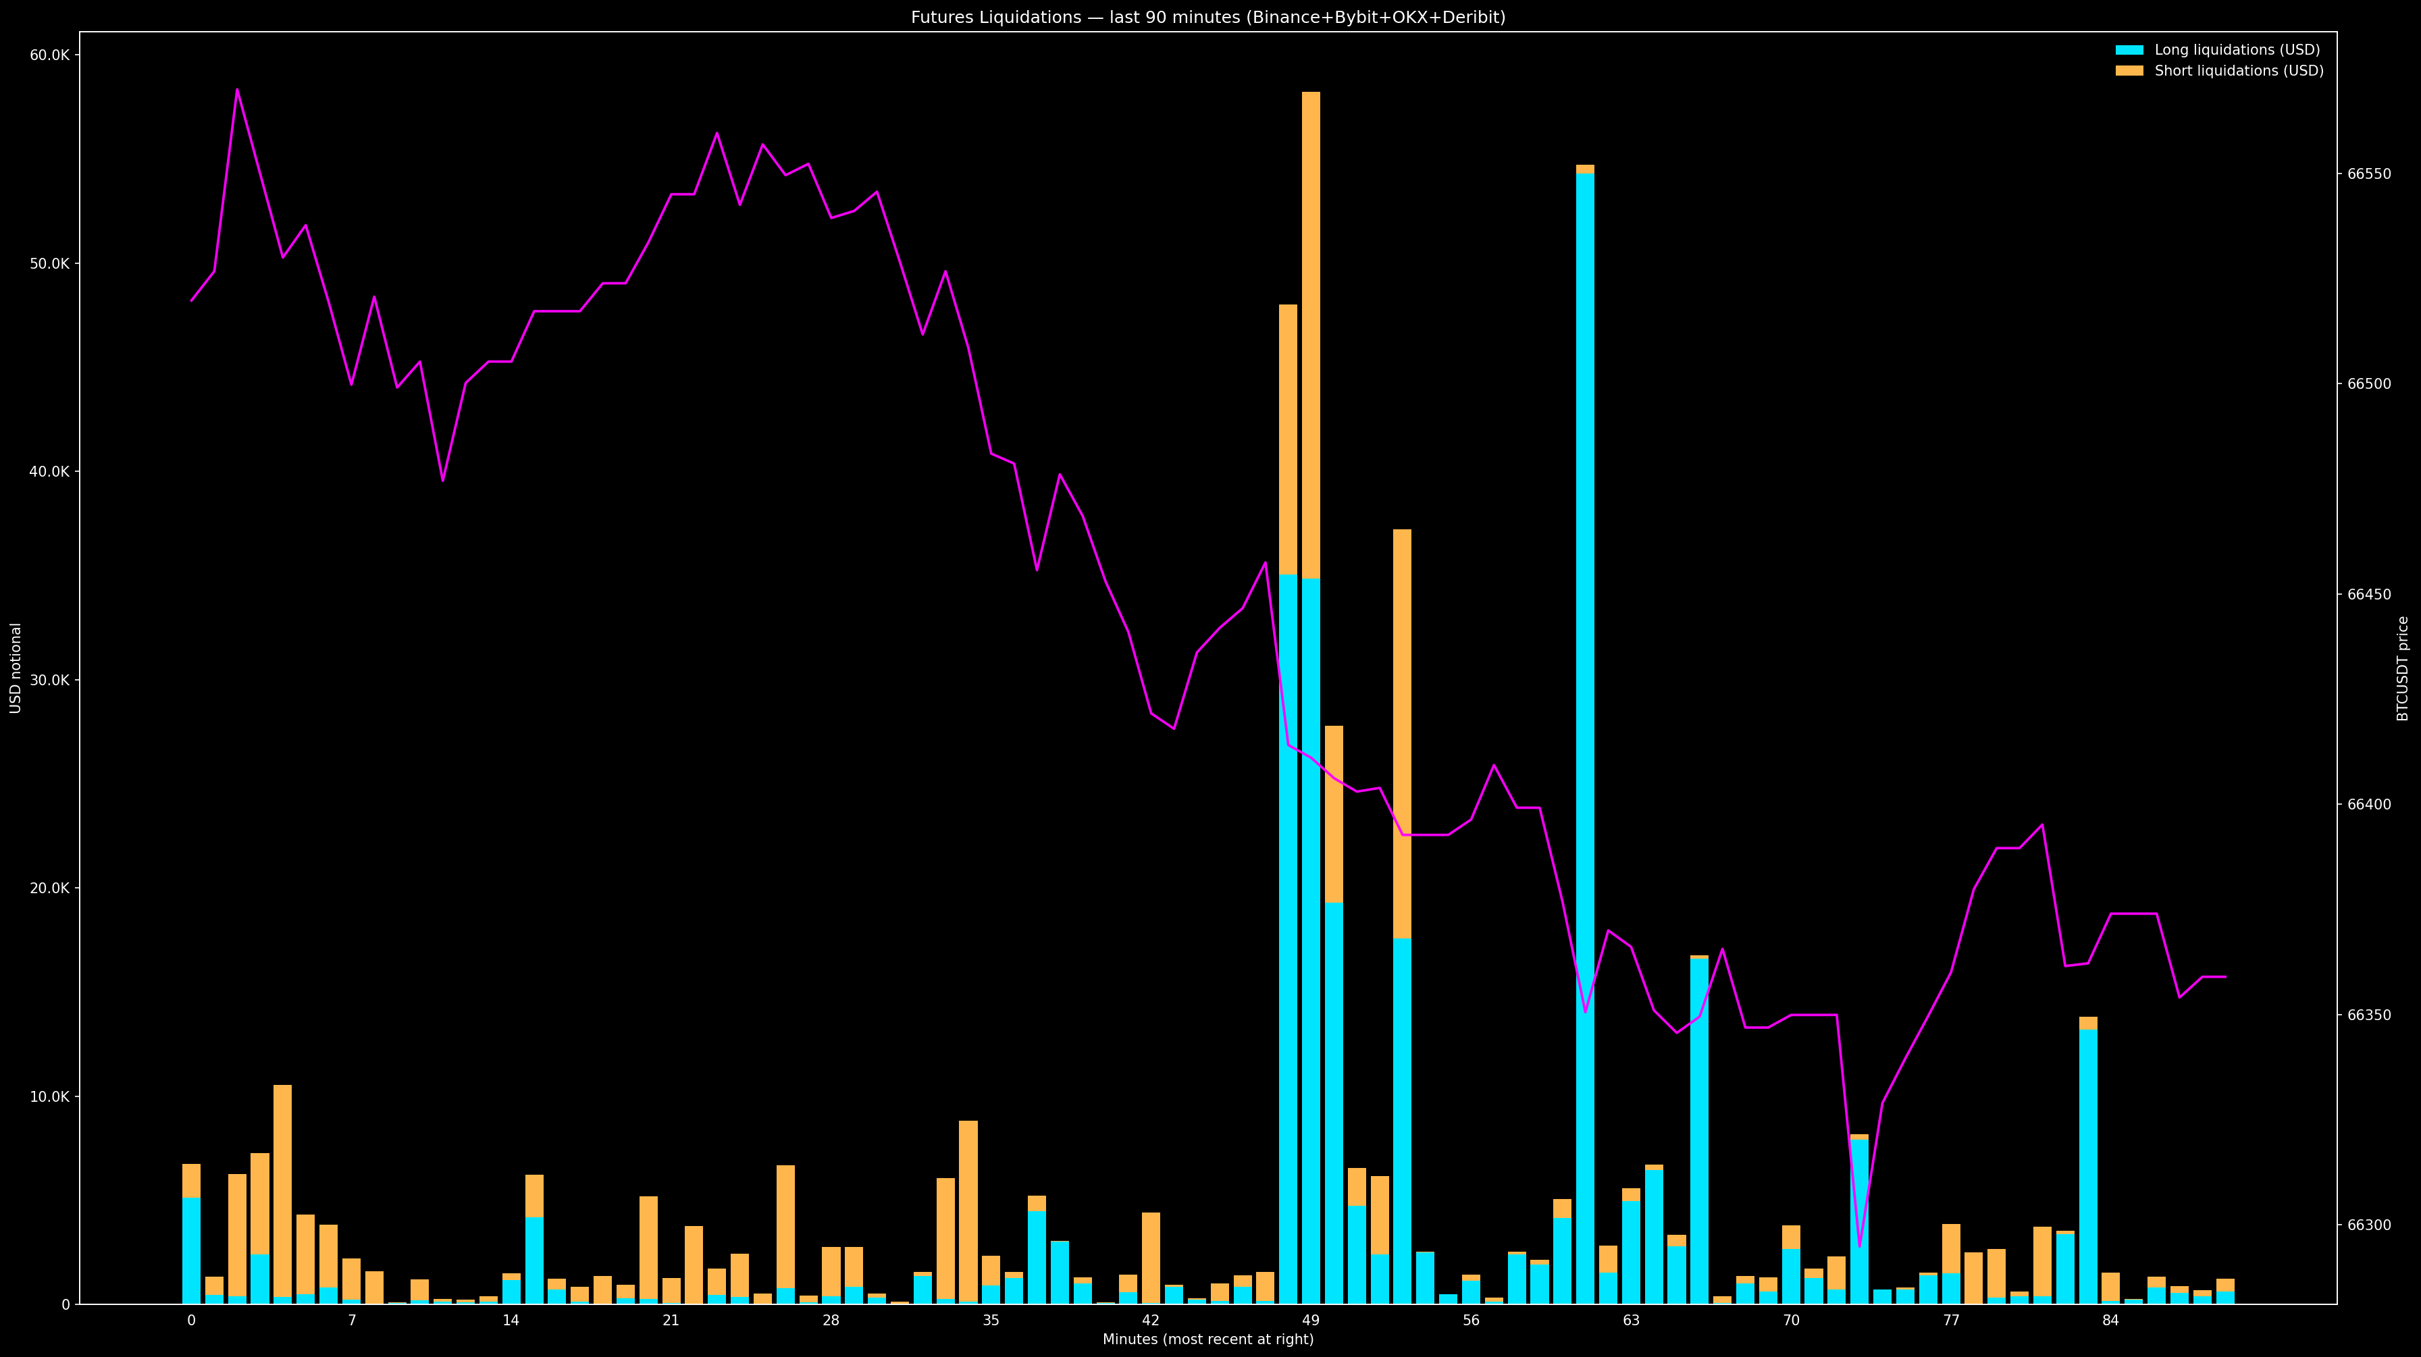The width and height of the screenshot is (2421, 1357).
Task: Click the orange Short liquidations legend swatch
Action: (2129, 70)
